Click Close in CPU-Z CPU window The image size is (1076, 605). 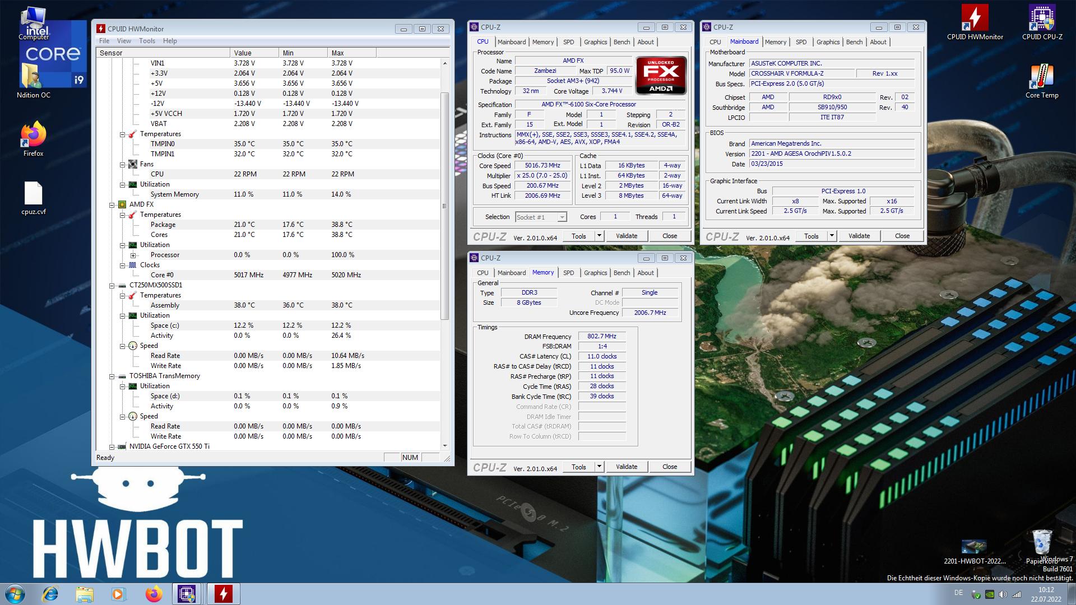click(670, 236)
